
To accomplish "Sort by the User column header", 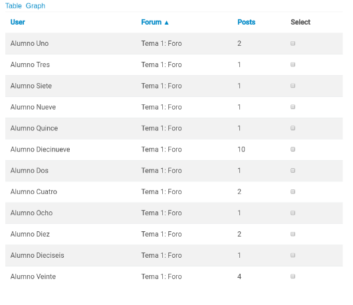I will click(x=17, y=22).
